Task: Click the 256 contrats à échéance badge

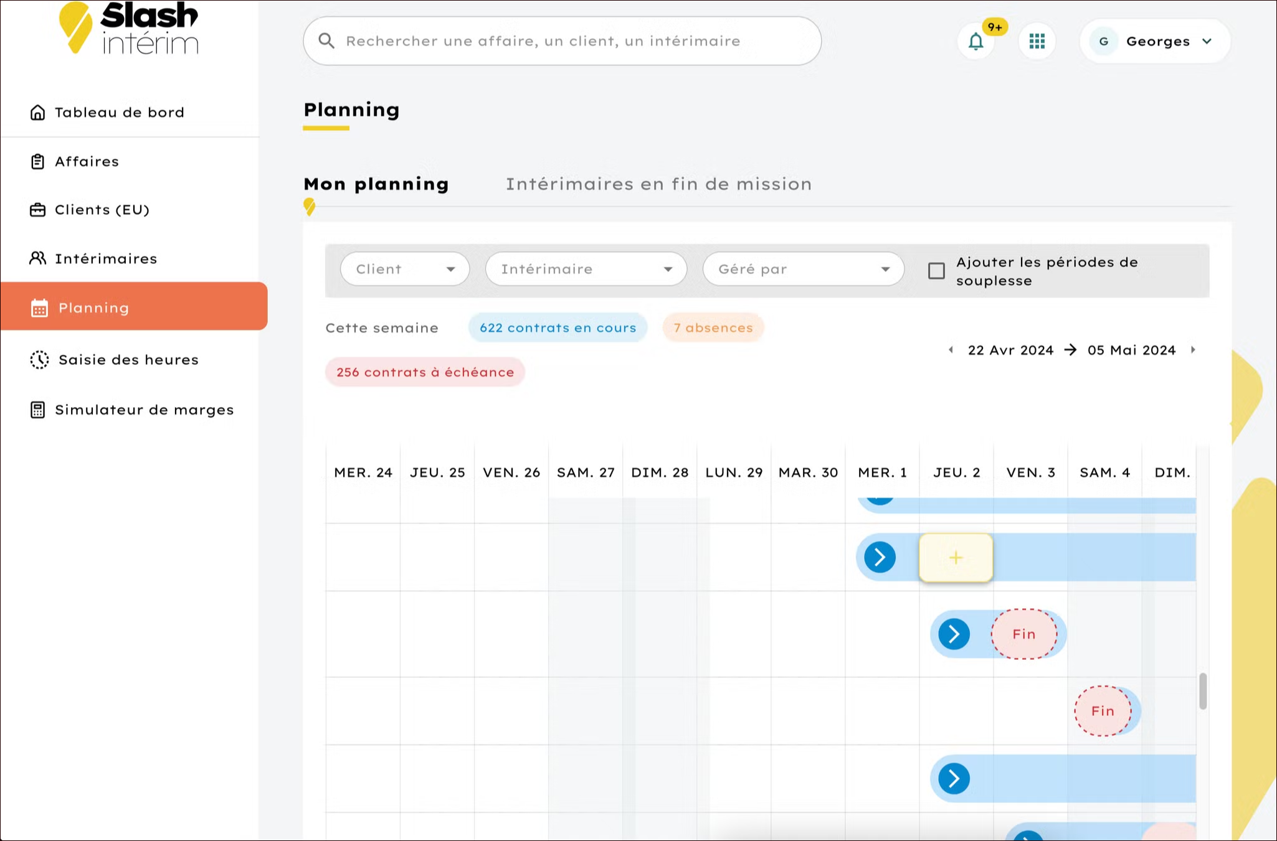Action: tap(425, 372)
